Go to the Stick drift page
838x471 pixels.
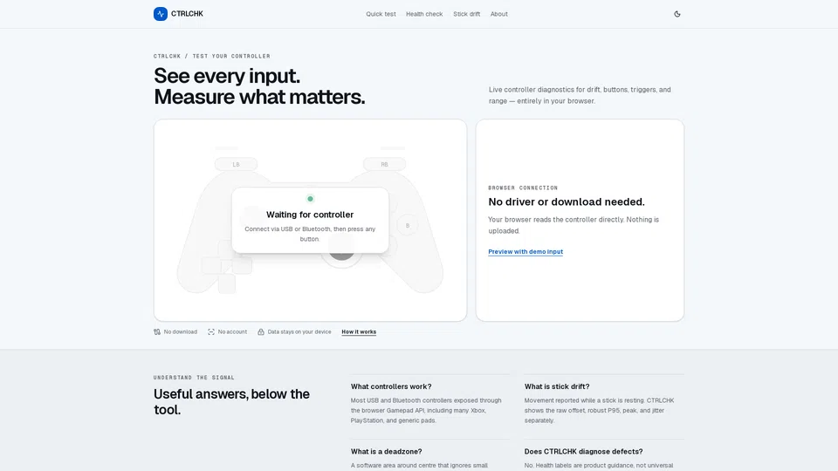click(x=466, y=14)
